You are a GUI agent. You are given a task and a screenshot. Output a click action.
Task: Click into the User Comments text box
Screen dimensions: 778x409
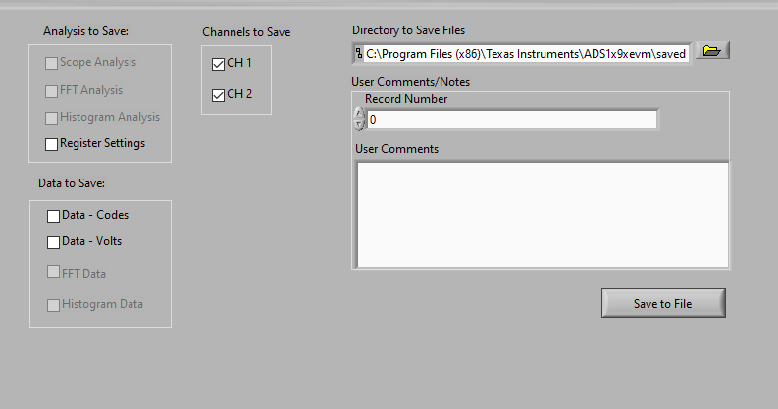543,215
